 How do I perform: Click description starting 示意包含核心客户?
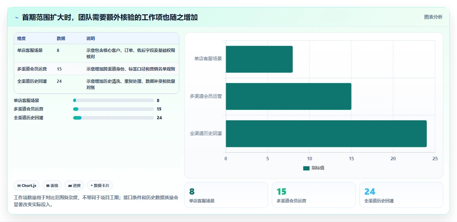point(131,53)
